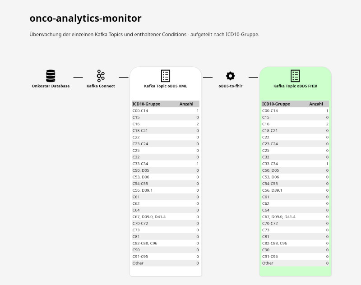Select row 'C25' in oBDS XML table
Image resolution: width=361 pixels, height=285 pixels.
tap(166, 151)
